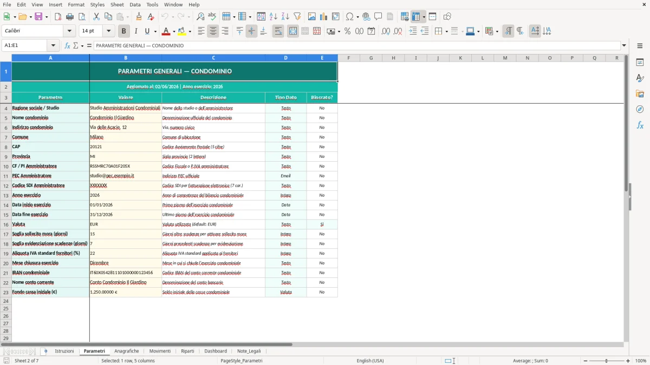Click the Save document icon
The width and height of the screenshot is (650, 365).
click(x=38, y=17)
